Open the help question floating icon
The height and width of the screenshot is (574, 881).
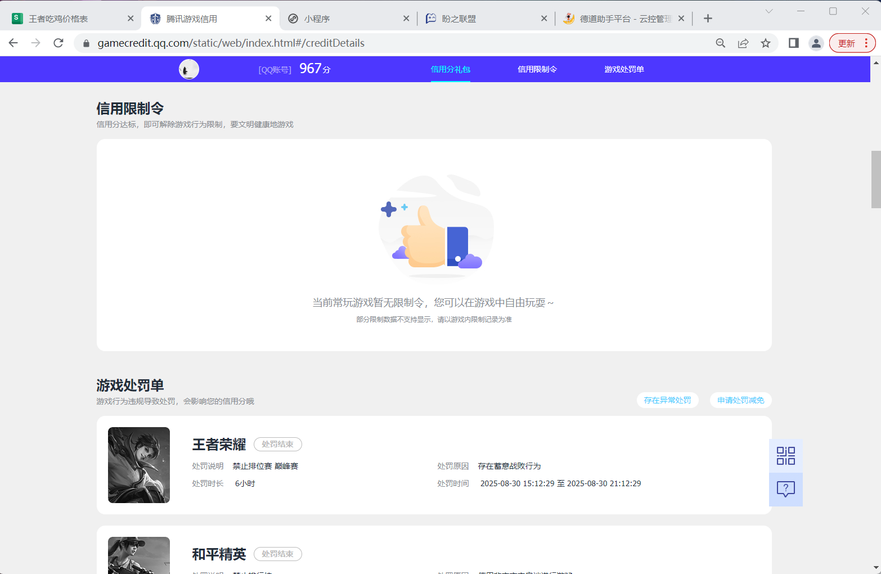[x=786, y=490]
